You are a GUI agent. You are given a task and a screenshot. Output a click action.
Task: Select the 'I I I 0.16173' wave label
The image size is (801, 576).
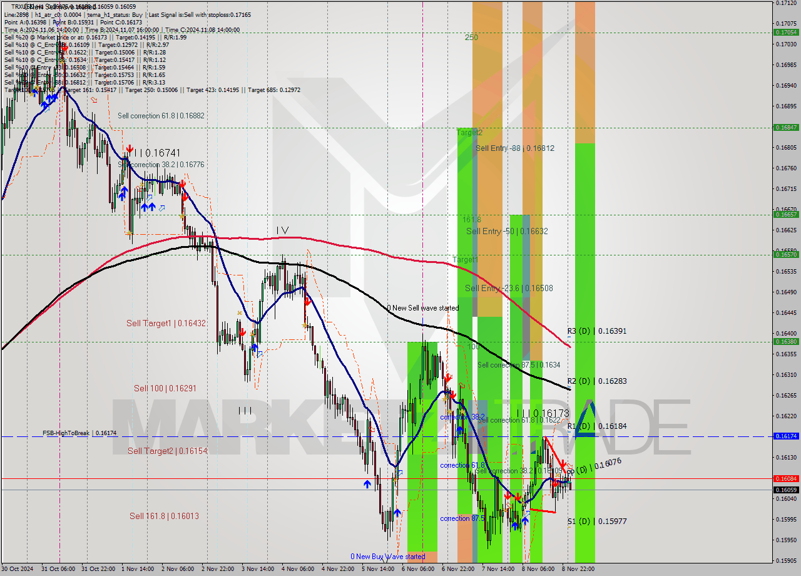[x=543, y=413]
